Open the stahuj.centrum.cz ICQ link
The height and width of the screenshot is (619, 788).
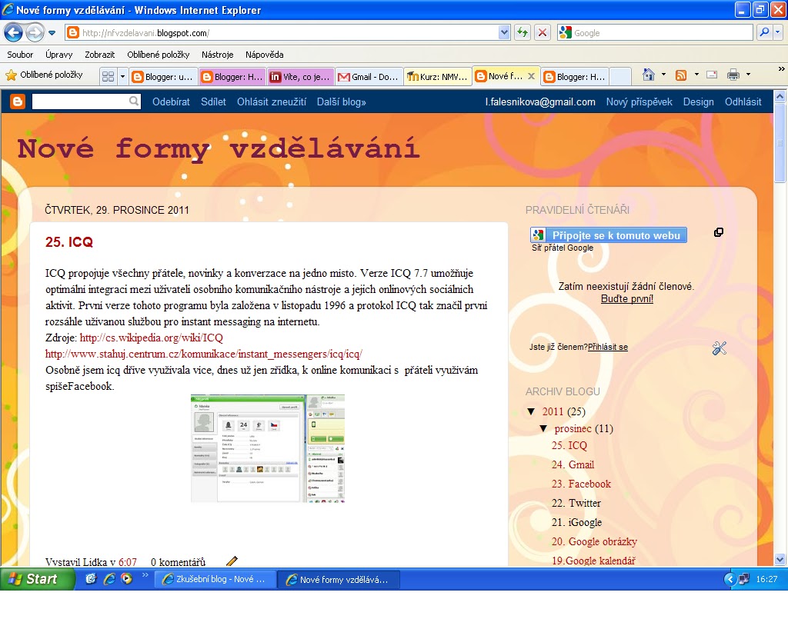point(203,354)
